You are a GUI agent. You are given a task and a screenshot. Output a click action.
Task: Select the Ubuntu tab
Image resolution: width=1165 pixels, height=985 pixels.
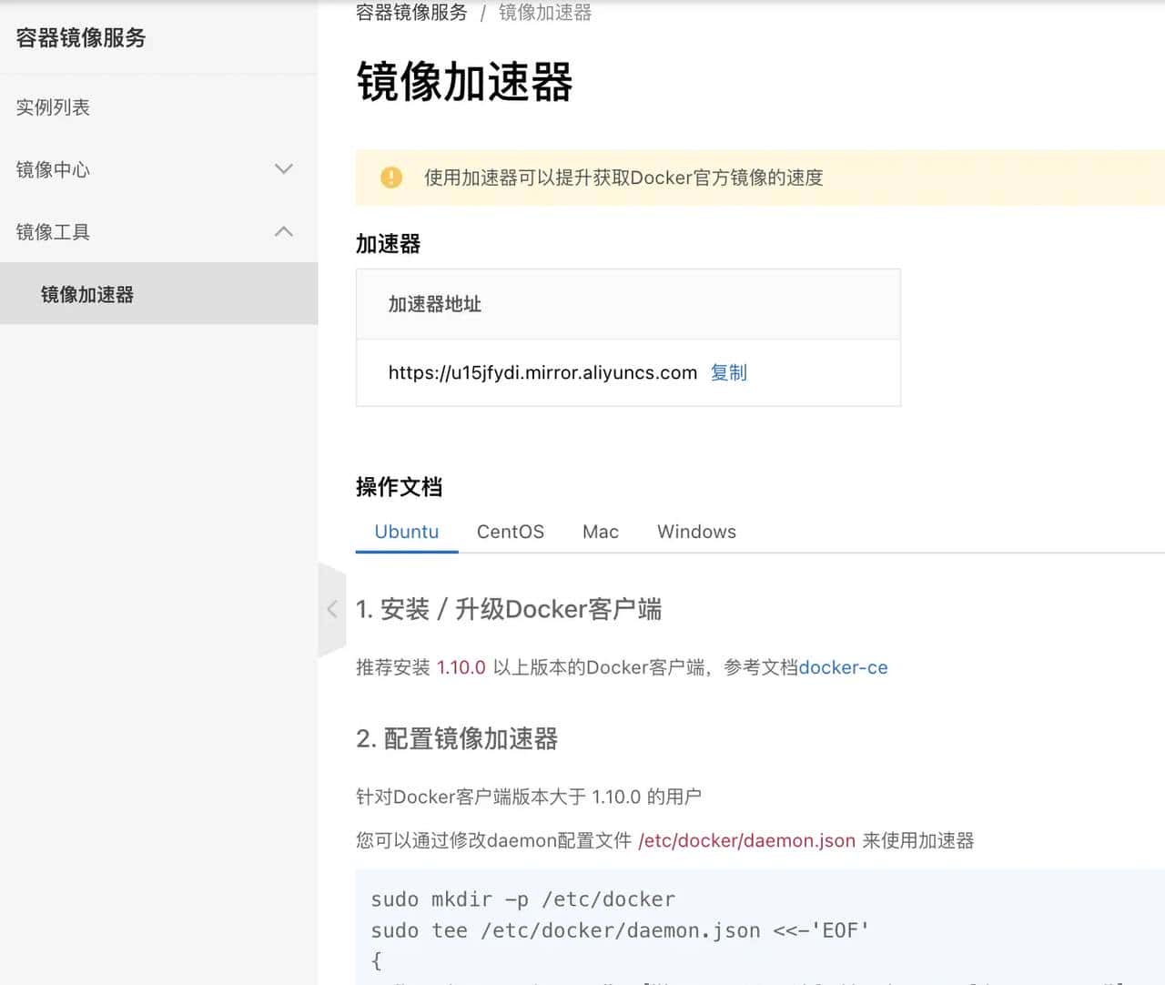(x=406, y=532)
